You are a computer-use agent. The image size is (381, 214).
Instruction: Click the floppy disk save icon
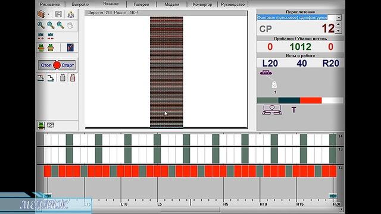pos(58,14)
